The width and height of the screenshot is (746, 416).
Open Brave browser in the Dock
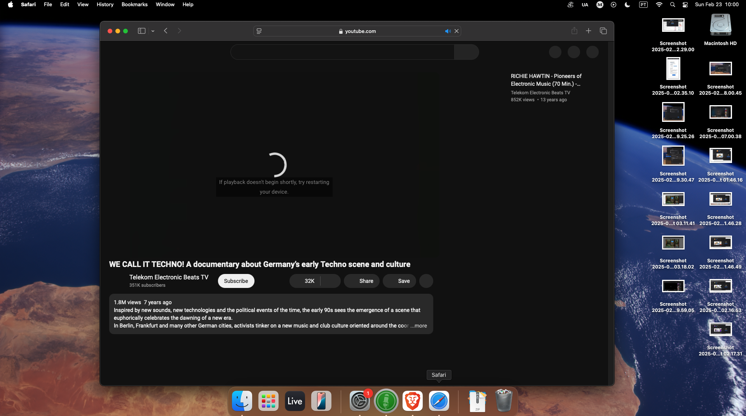413,401
